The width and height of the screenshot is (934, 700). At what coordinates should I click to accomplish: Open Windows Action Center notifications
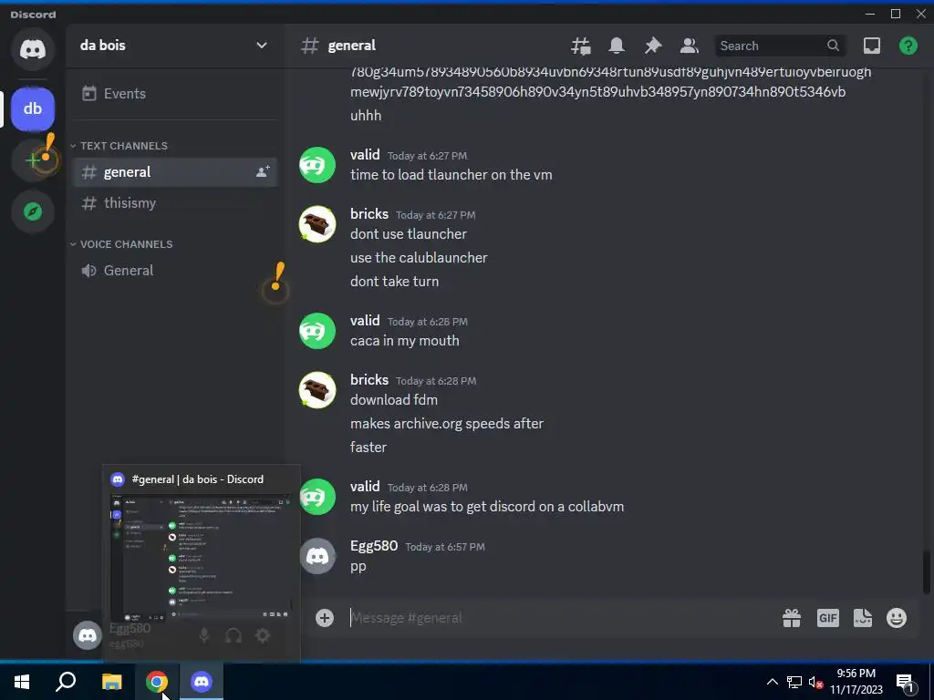[x=906, y=683]
